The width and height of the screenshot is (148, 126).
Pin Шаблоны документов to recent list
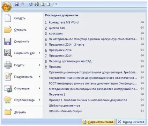click(x=142, y=105)
